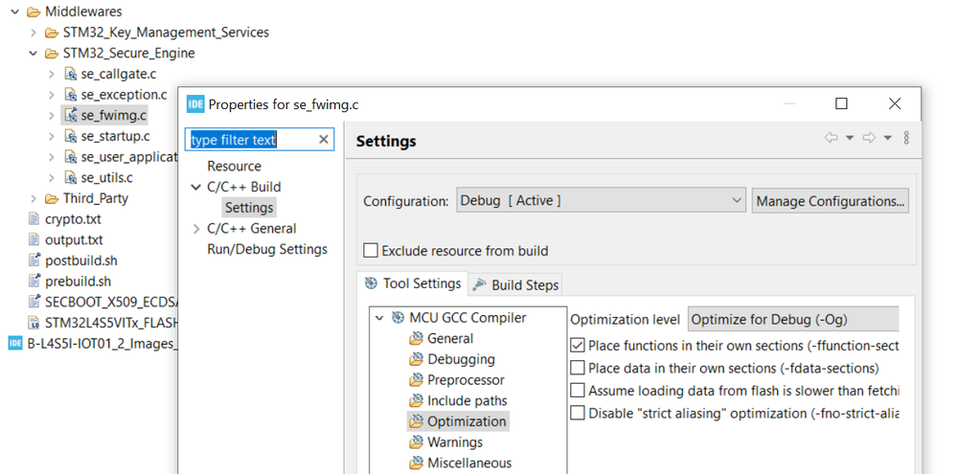Click the Debugging settings category icon
957x474 pixels.
tap(417, 359)
